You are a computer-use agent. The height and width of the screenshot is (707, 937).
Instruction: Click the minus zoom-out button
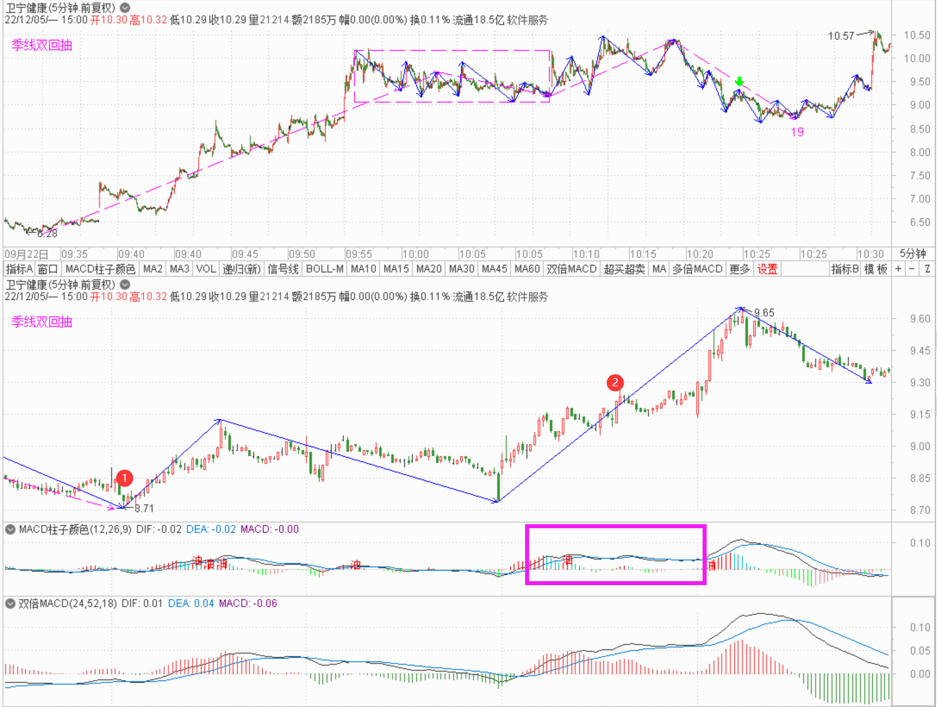click(912, 269)
